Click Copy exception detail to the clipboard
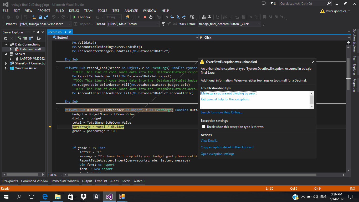The image size is (359, 202). coord(227,147)
